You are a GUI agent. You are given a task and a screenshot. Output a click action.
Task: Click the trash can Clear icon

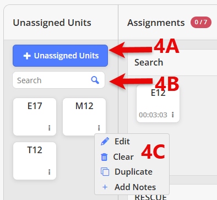point(104,157)
